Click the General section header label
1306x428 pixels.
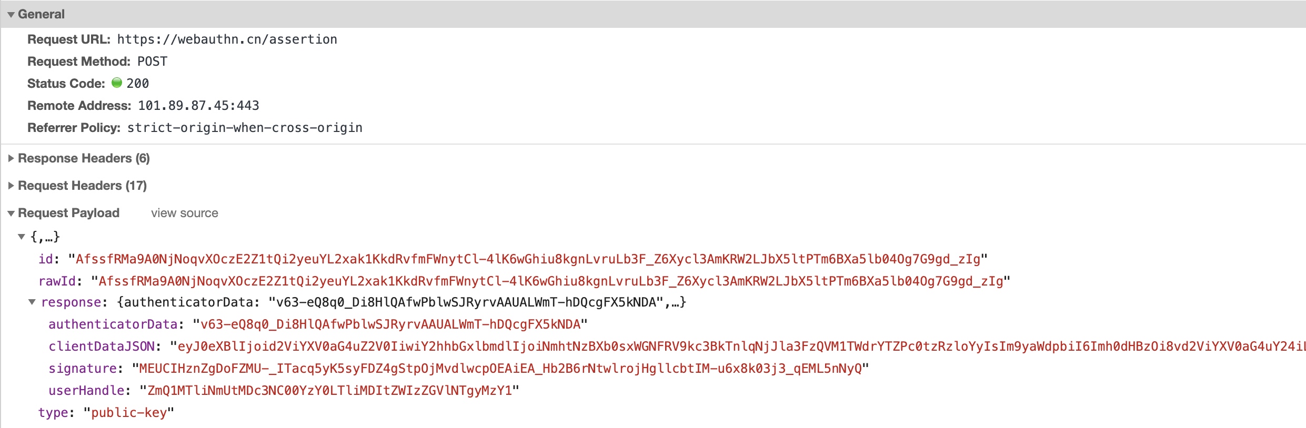point(41,14)
